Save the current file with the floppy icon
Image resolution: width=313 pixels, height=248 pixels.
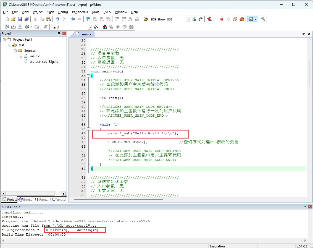tap(20, 19)
